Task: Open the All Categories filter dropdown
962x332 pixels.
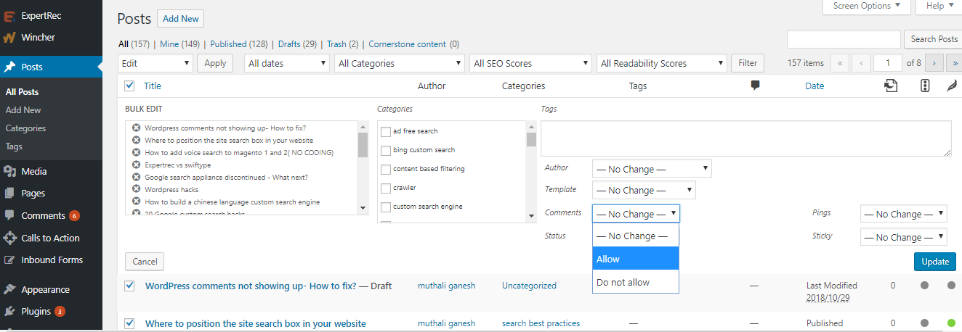Action: point(400,63)
